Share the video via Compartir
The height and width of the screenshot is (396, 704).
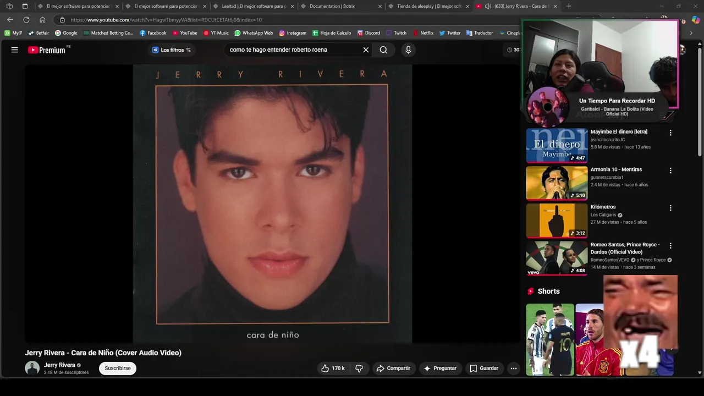(393, 369)
